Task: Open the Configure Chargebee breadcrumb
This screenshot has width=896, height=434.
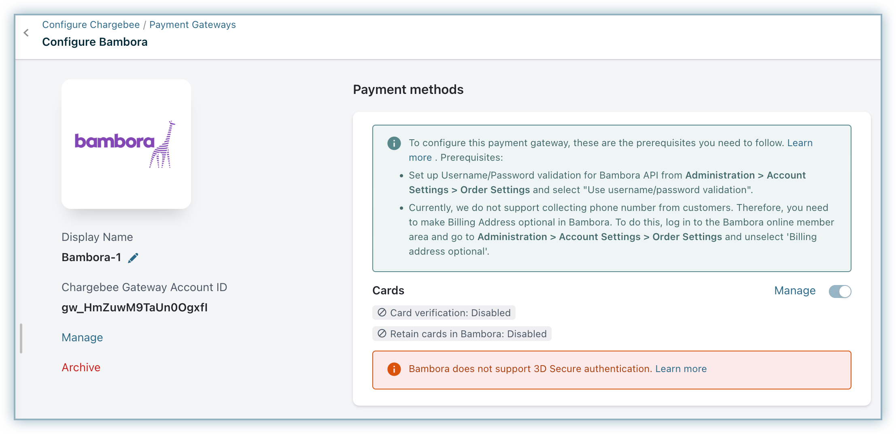Action: [91, 25]
